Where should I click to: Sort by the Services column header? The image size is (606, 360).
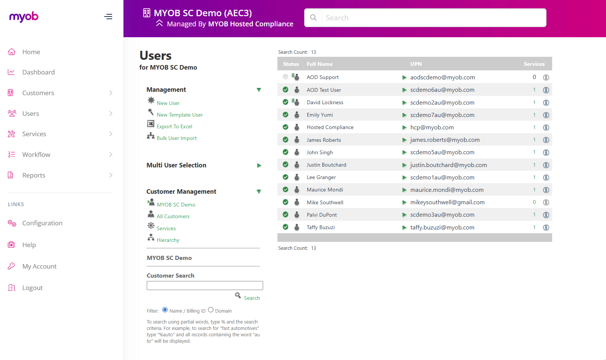(x=534, y=64)
